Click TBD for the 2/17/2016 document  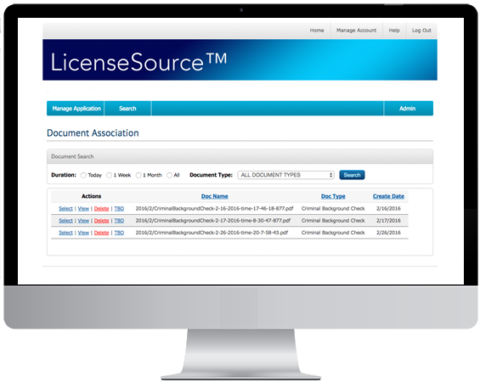tap(119, 221)
